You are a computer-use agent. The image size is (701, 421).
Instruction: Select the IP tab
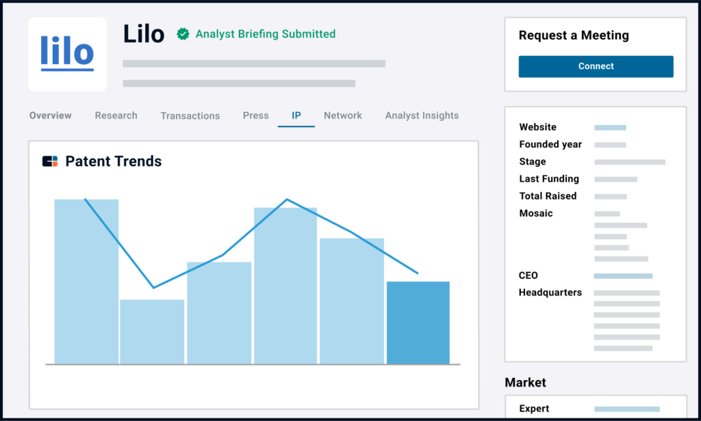click(x=296, y=116)
